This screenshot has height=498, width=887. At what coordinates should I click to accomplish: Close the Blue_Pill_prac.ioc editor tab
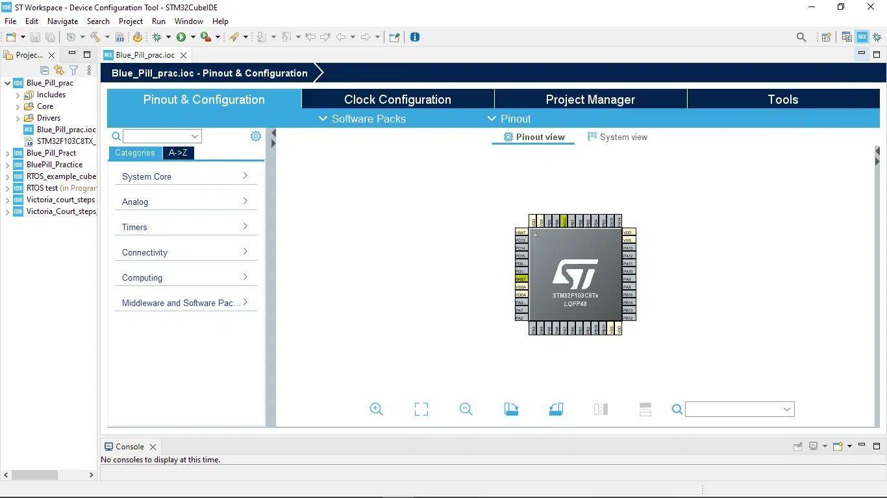tap(184, 55)
